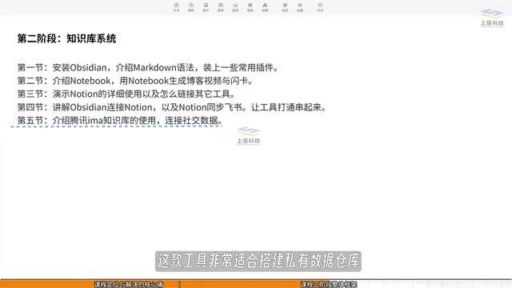Click the line starting 第二节:介绍Notebook
The height and width of the screenshot is (288, 512).
pos(135,81)
